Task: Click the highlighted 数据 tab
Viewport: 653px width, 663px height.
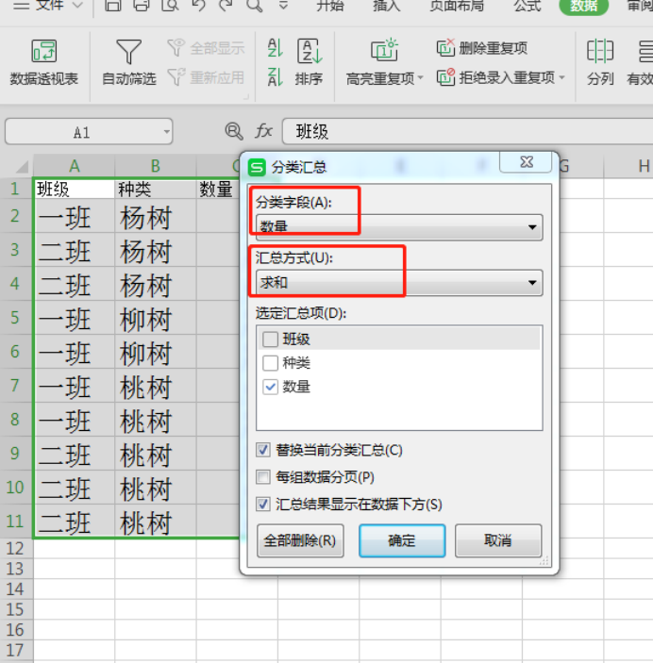Action: click(583, 6)
